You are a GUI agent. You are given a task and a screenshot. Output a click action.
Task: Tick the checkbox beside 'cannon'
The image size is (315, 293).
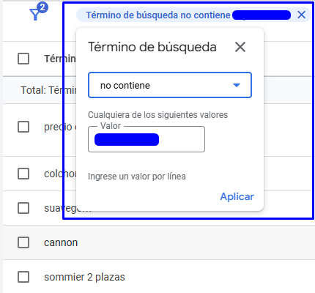tap(23, 242)
